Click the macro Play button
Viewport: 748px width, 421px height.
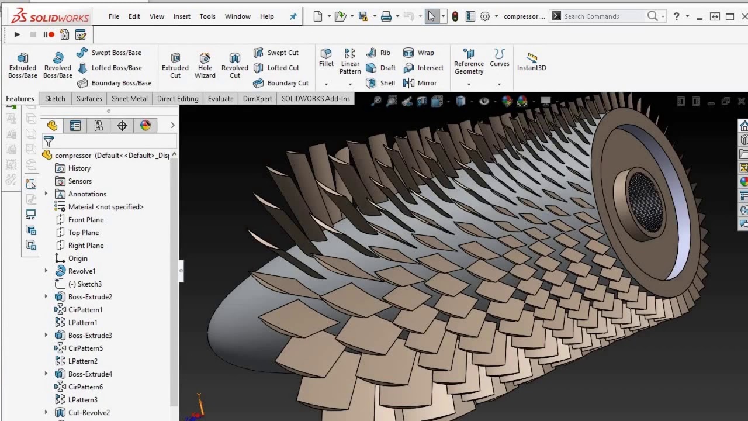17,34
